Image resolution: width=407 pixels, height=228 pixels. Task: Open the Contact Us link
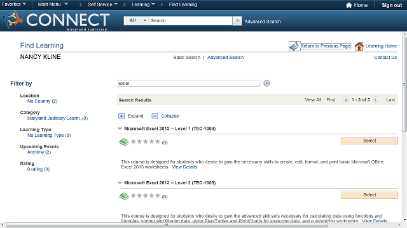[x=385, y=58]
